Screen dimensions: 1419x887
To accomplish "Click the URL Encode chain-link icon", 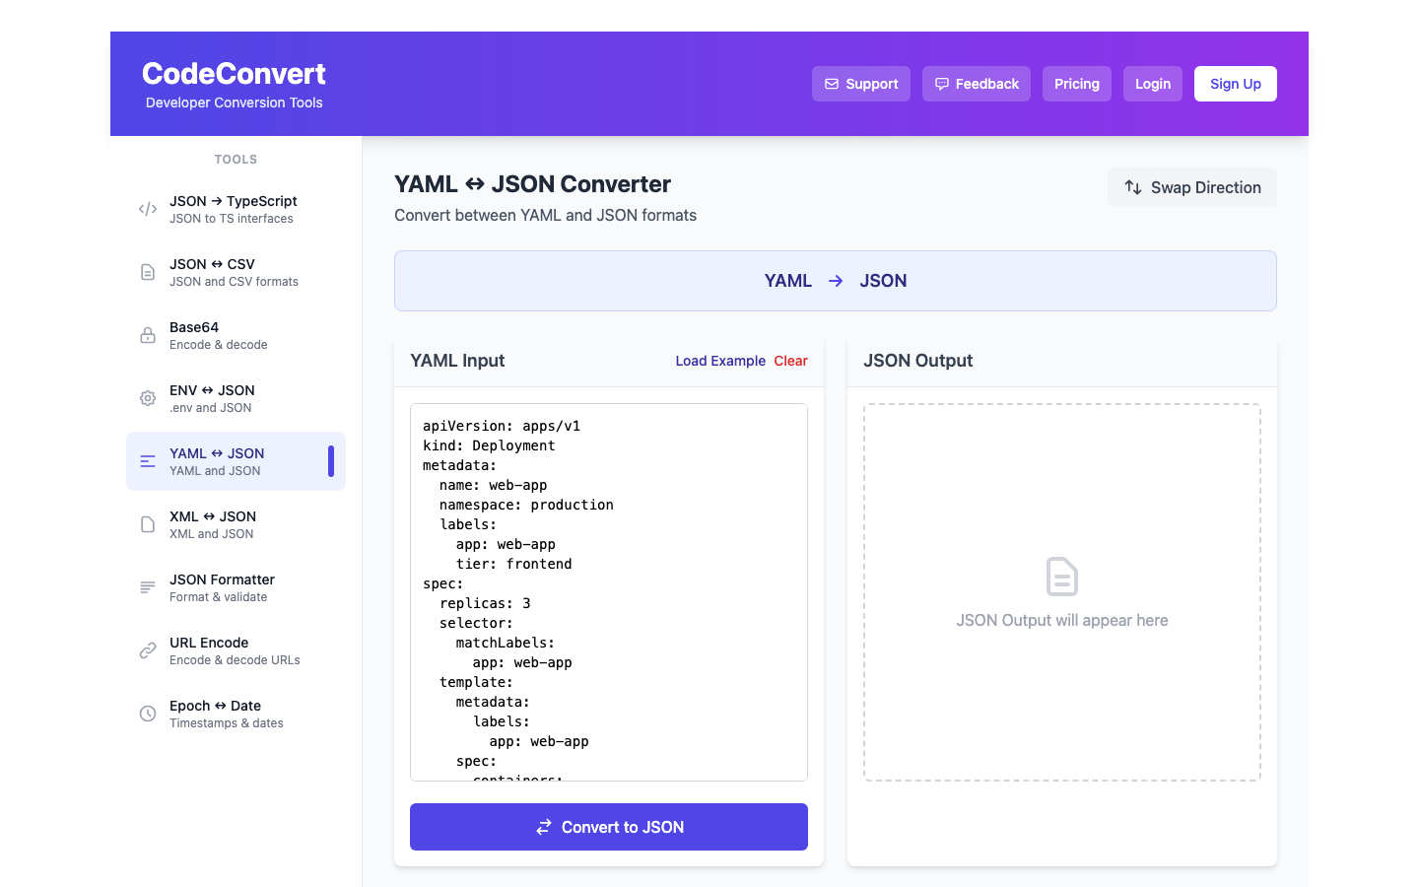I will point(147,649).
